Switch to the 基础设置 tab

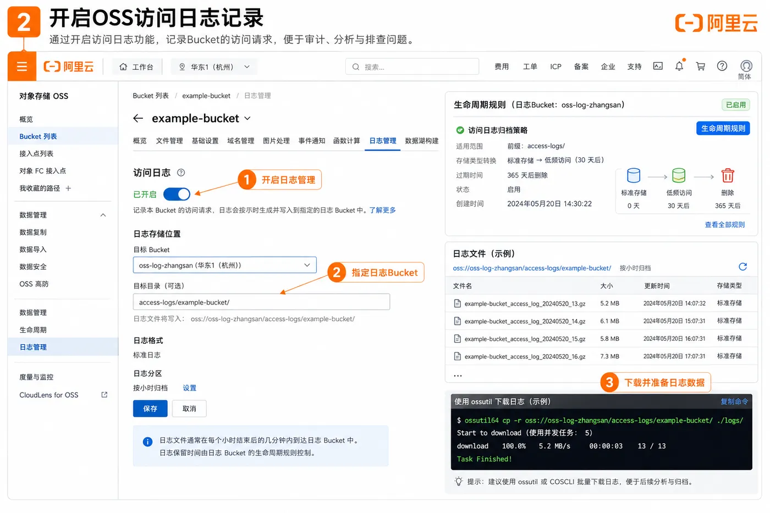coord(205,141)
